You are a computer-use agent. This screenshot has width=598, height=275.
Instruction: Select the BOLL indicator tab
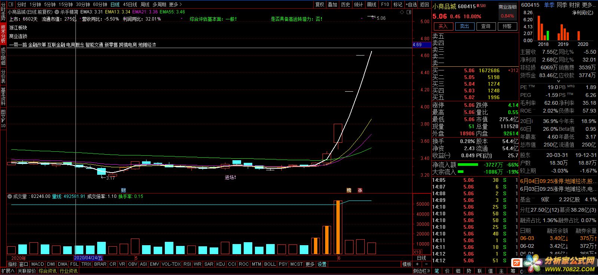point(270,264)
